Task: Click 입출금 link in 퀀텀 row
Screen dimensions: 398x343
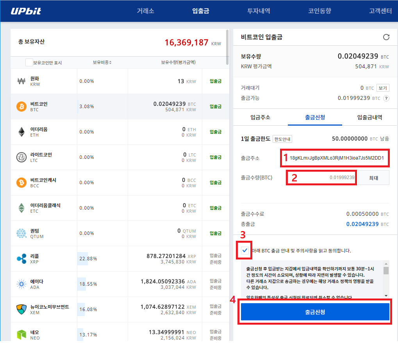Action: tap(216, 233)
